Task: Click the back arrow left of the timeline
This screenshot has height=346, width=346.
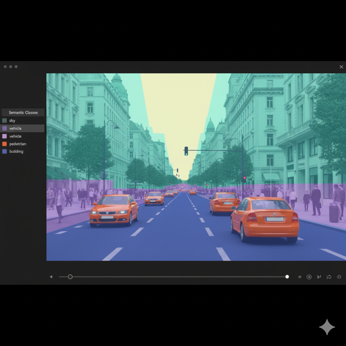Action: [51, 277]
